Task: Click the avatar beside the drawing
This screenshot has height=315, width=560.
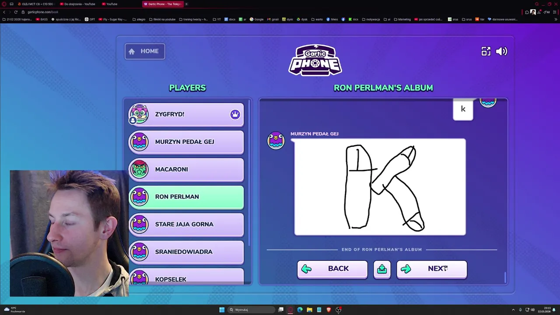Action: (x=276, y=140)
